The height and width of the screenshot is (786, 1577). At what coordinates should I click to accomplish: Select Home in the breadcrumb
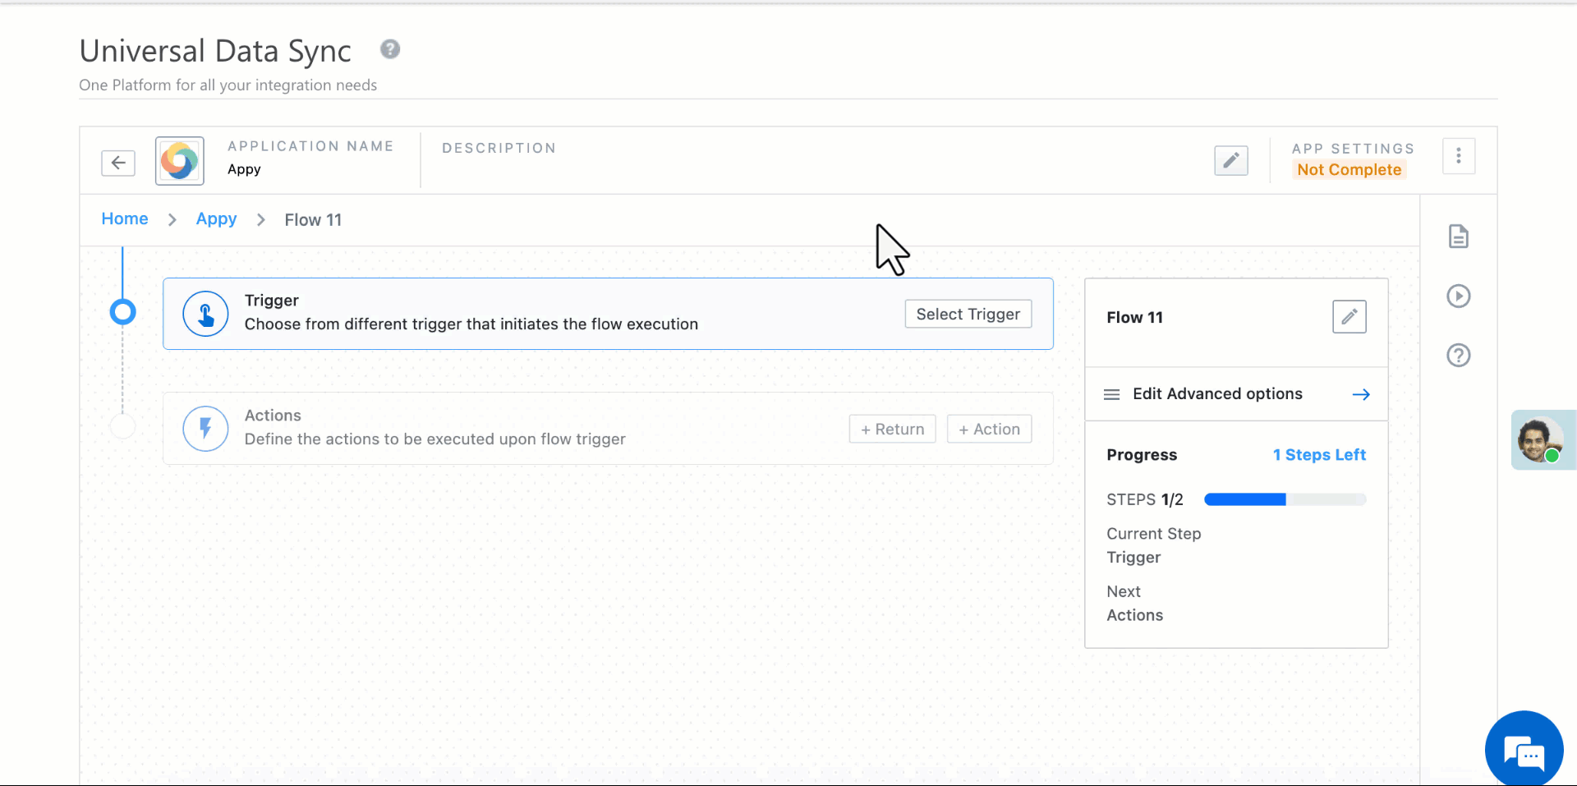coord(124,218)
